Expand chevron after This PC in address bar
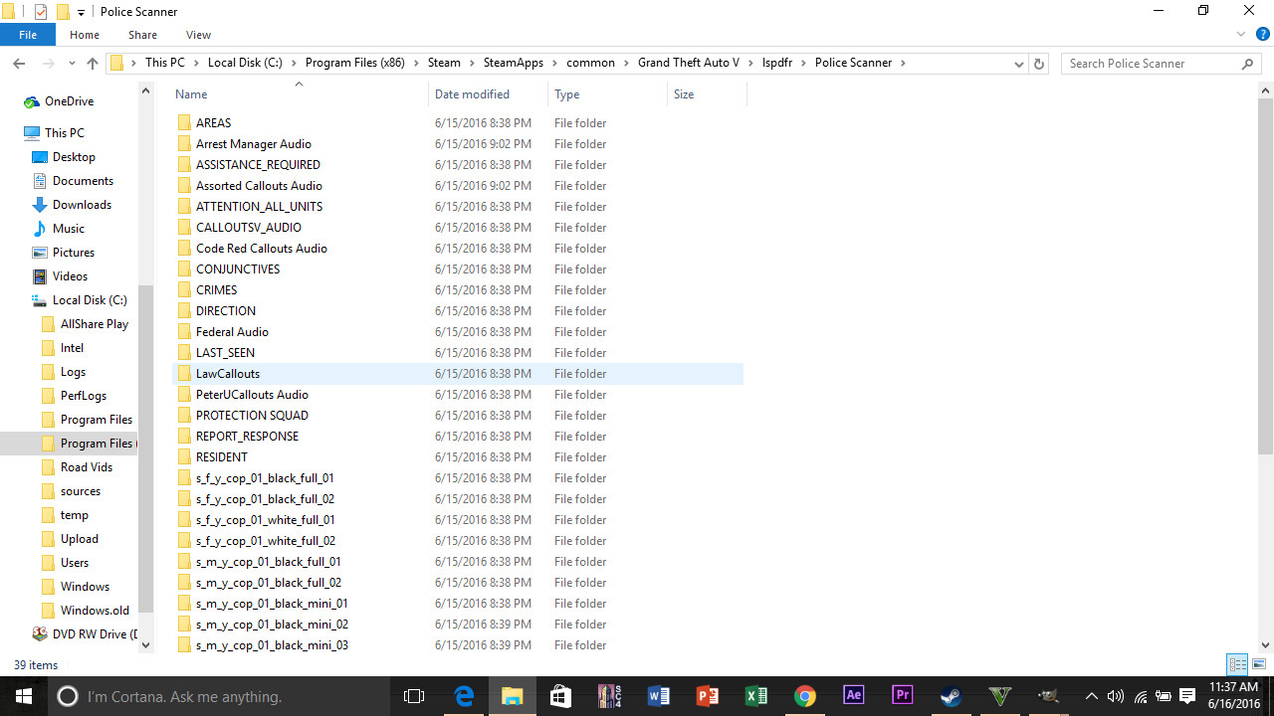The width and height of the screenshot is (1274, 716). [x=196, y=63]
